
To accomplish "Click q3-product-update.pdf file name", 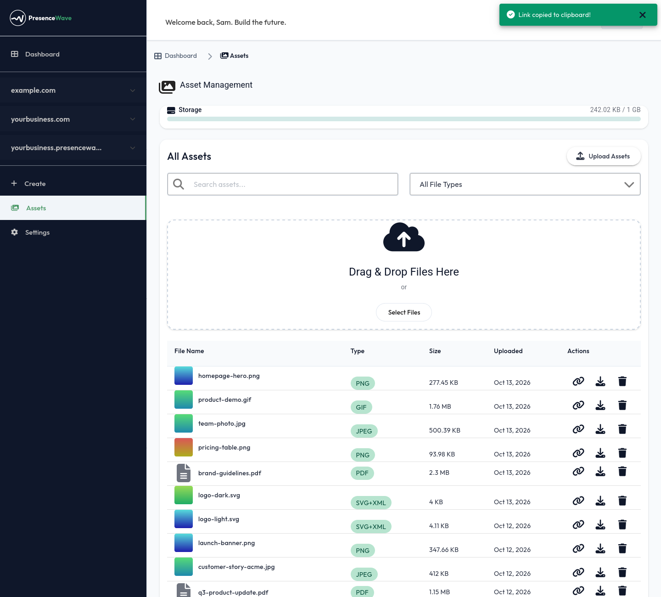I will (x=233, y=592).
